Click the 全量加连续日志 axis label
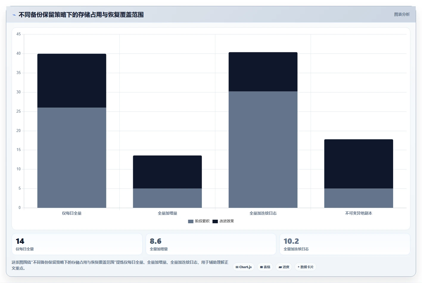422x283 pixels. [263, 213]
